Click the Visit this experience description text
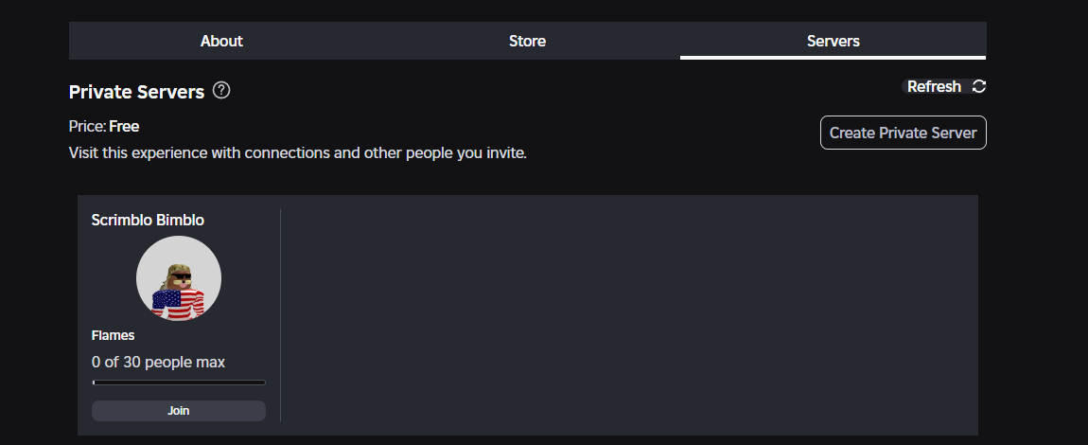 tap(298, 152)
